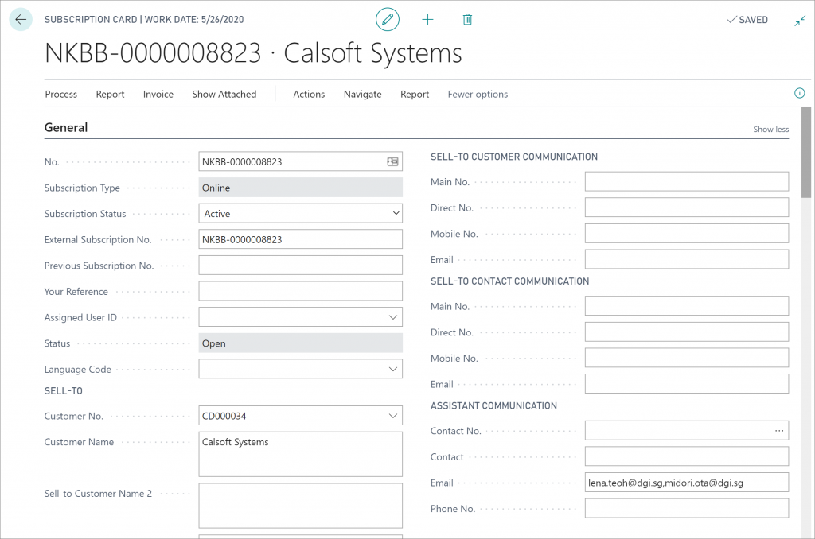Click the Assistant Email field
Viewport: 815px width, 539px height.
687,483
